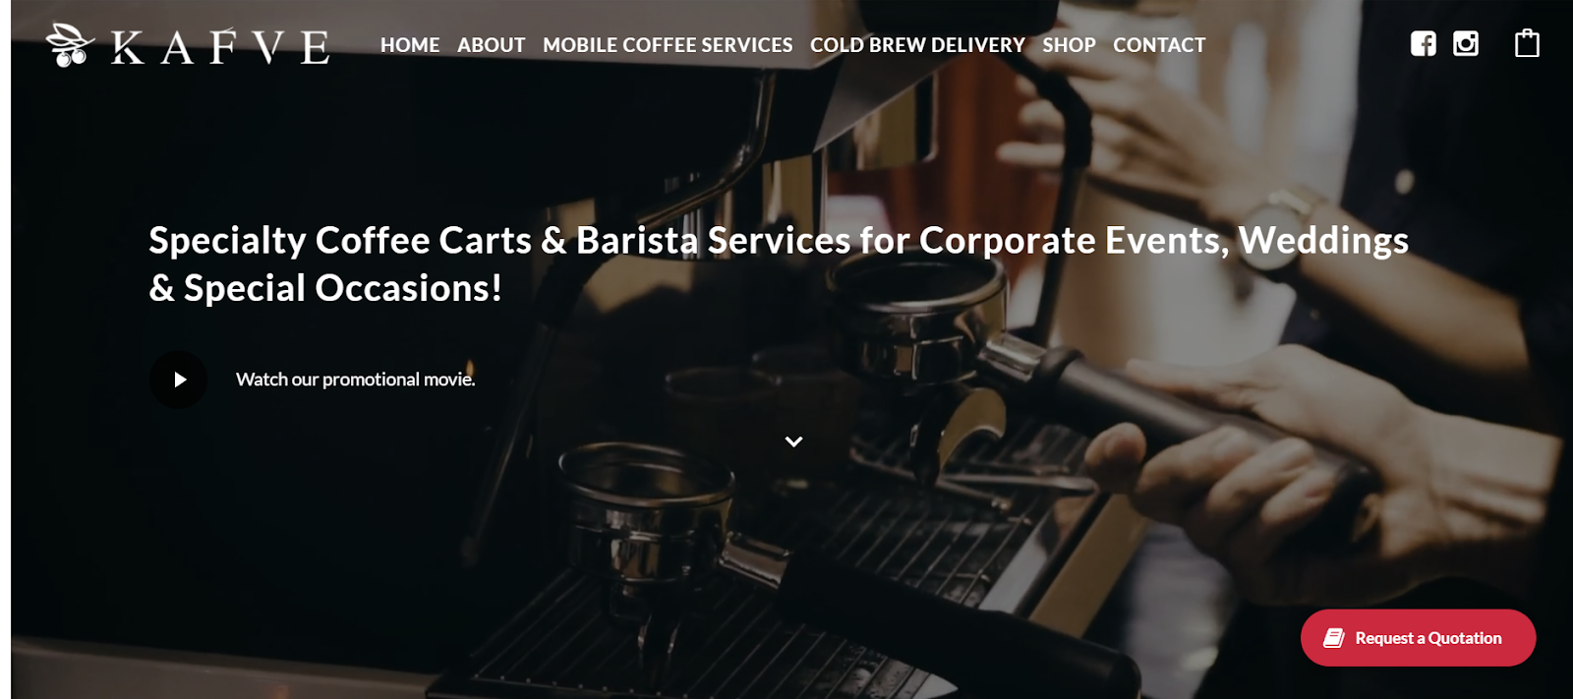Open MOBILE COFFEE SERVICES in the navigation
The height and width of the screenshot is (699, 1573).
coord(668,45)
